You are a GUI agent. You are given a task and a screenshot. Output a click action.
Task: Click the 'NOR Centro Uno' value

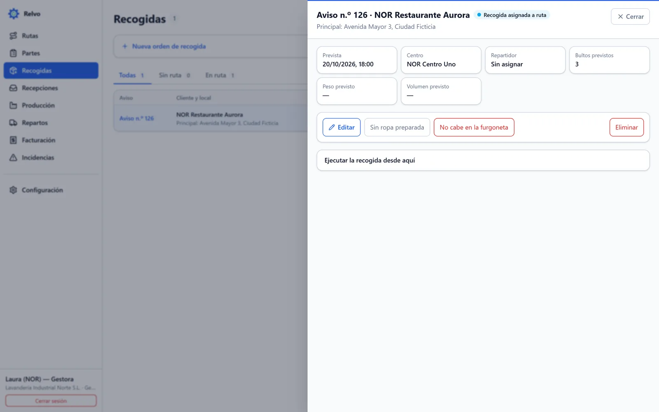click(431, 64)
